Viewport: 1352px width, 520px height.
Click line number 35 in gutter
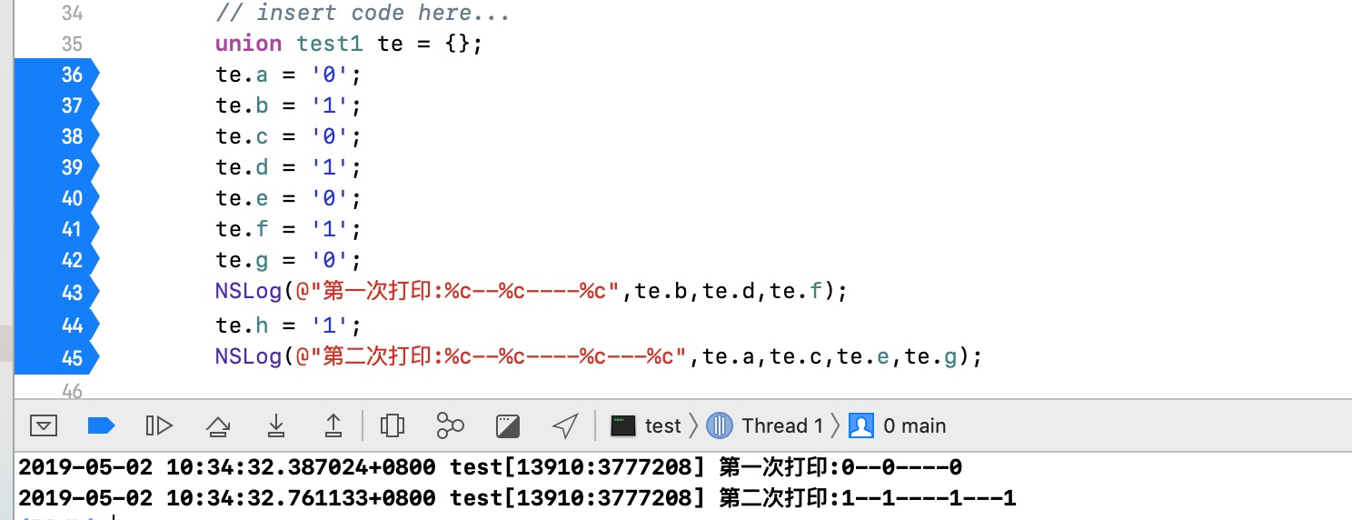point(71,44)
